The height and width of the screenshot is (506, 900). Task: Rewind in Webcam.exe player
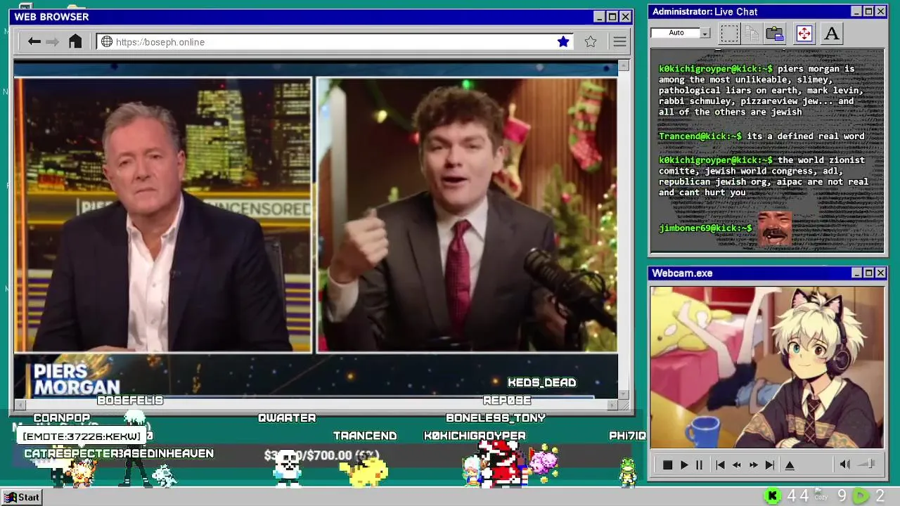(x=737, y=465)
